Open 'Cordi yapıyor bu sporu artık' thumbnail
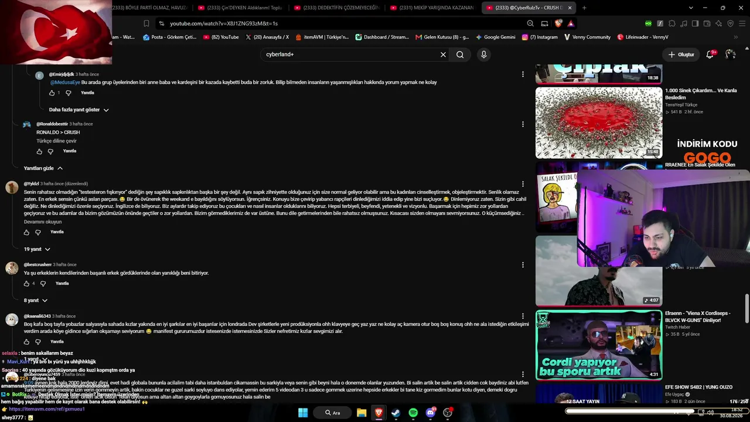 [x=599, y=345]
